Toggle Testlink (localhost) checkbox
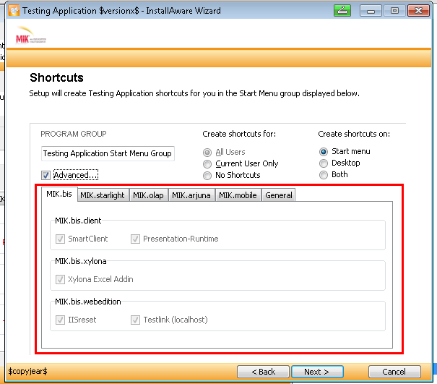This screenshot has width=437, height=384. tap(135, 320)
